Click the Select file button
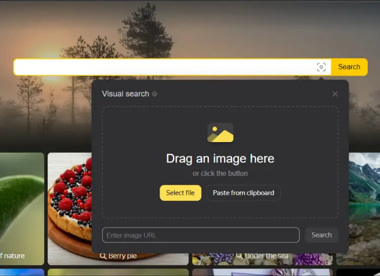 180,193
